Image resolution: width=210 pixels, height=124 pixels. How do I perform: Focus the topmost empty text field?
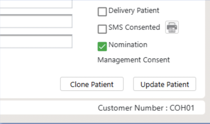(36, 3)
